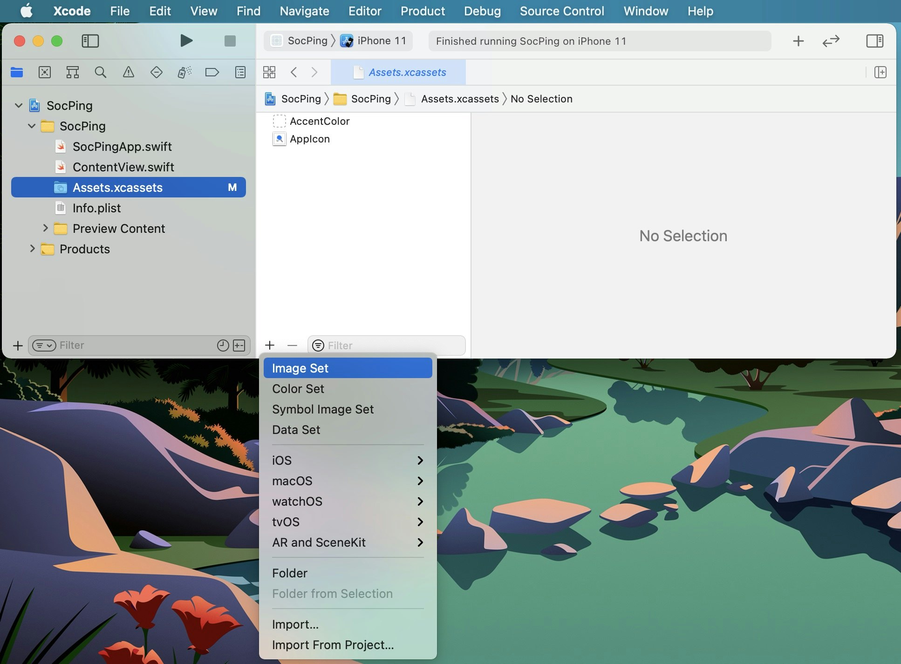Open ContentView.swift file
The height and width of the screenshot is (664, 901).
123,167
